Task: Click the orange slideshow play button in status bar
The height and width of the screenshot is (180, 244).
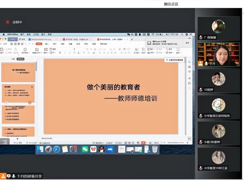Action: pyautogui.click(x=143, y=143)
